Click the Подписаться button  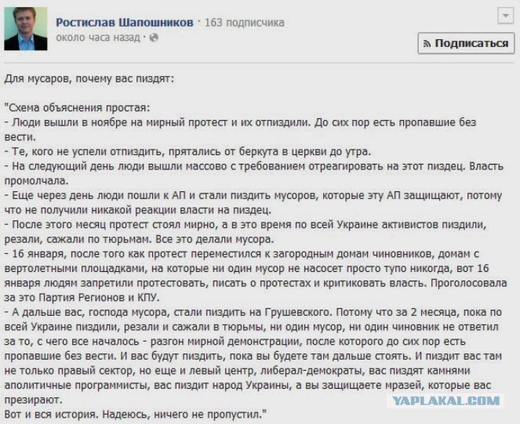coord(466,43)
